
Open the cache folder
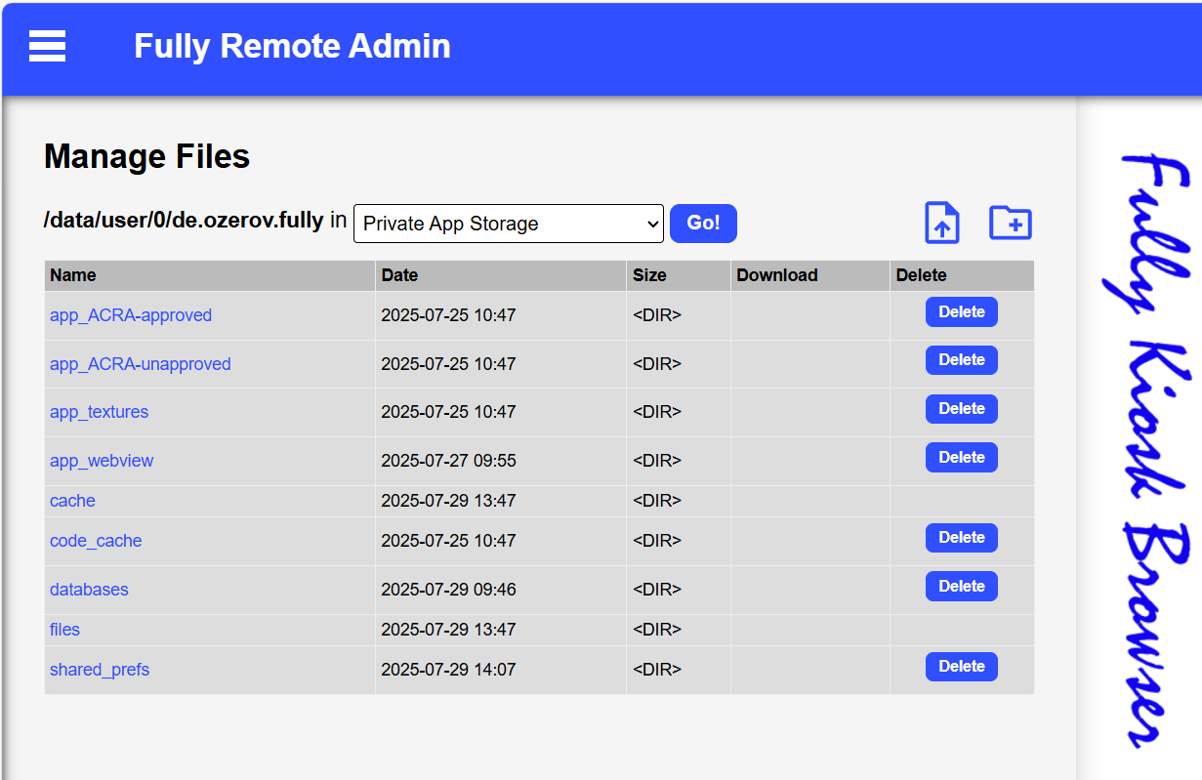pyautogui.click(x=72, y=501)
